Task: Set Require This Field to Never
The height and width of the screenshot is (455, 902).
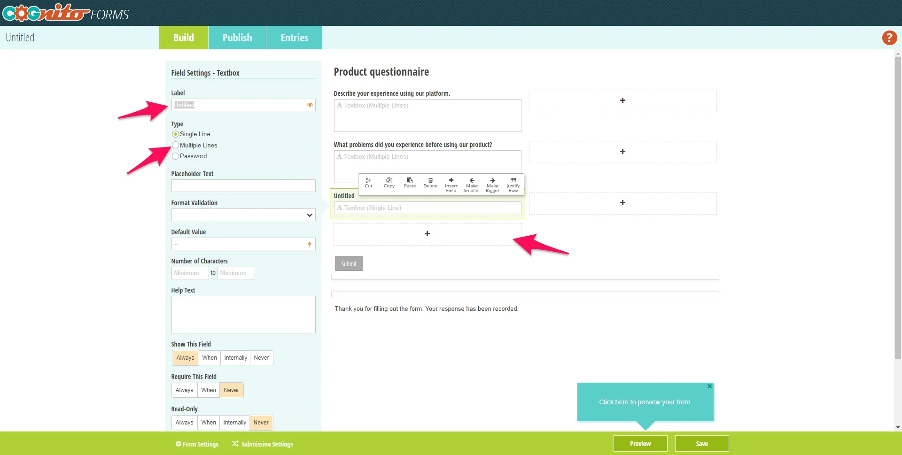Action: click(232, 390)
